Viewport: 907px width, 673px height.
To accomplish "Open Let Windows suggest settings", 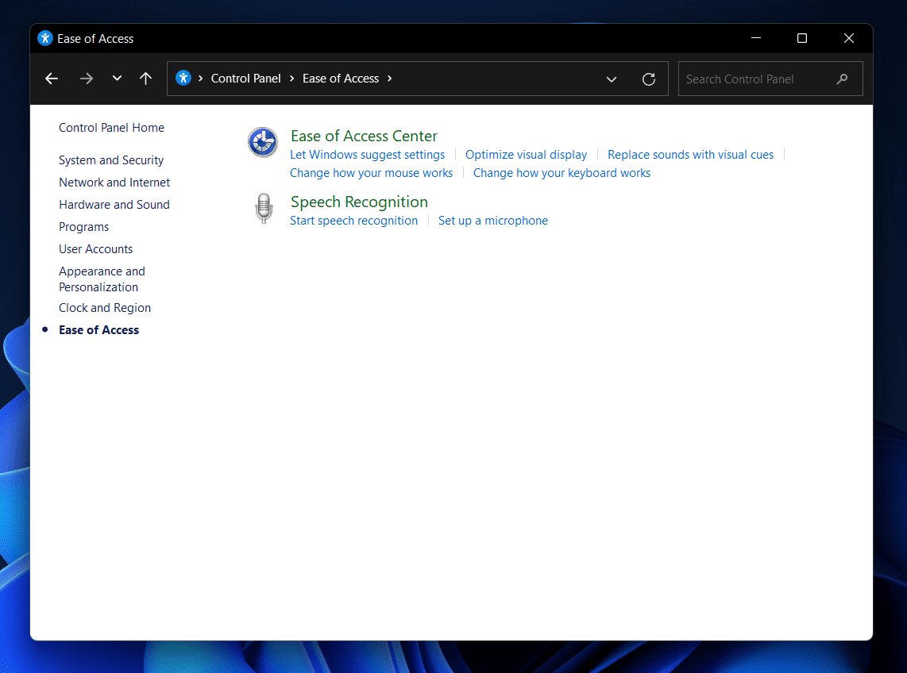I will tap(367, 155).
